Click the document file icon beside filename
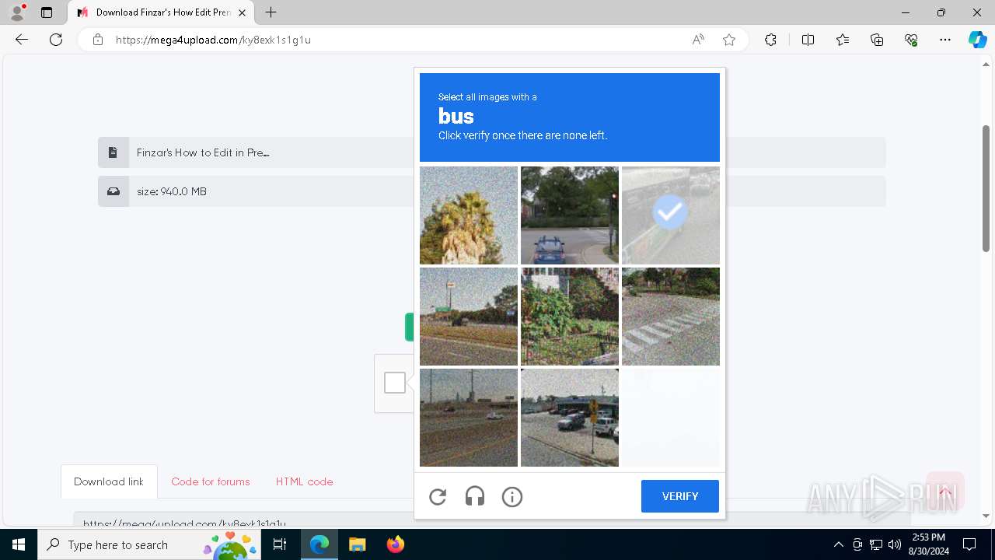This screenshot has width=995, height=560. click(x=113, y=152)
